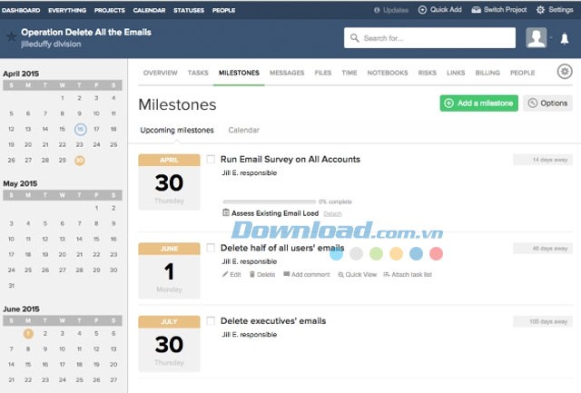Screen dimensions: 581x393
Task: Open project settings gear near People tab
Action: (x=564, y=72)
